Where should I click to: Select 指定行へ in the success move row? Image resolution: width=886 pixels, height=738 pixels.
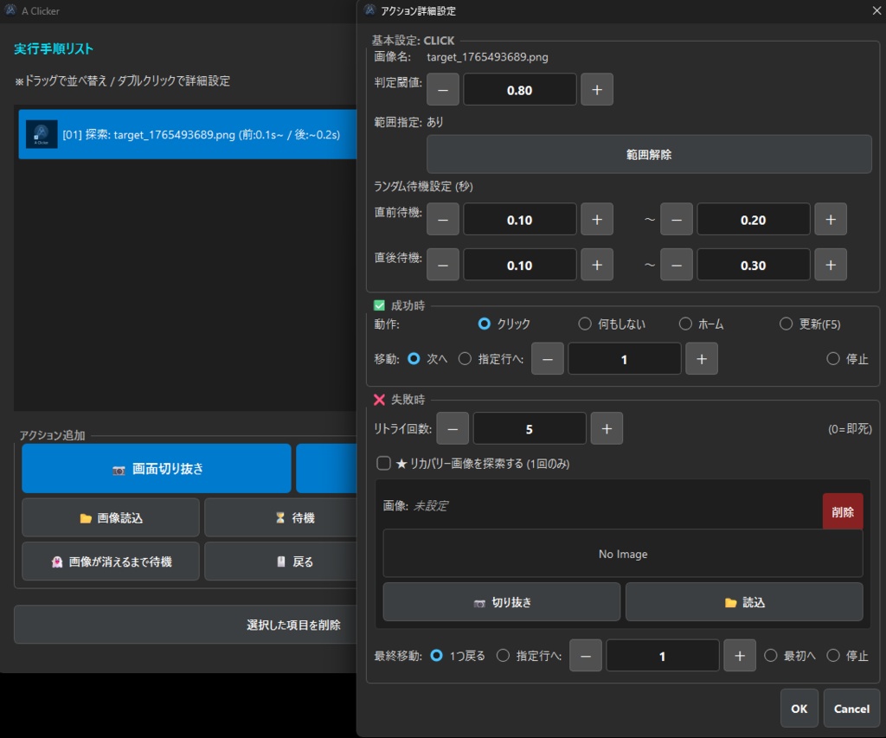[465, 359]
